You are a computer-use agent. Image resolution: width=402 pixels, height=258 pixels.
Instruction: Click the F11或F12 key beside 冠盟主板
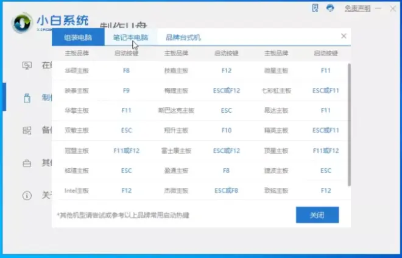[127, 151]
